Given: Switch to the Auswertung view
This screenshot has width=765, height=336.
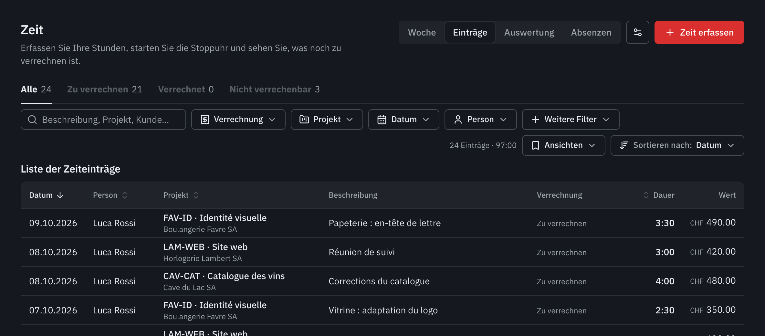Looking at the screenshot, I should tap(529, 32).
